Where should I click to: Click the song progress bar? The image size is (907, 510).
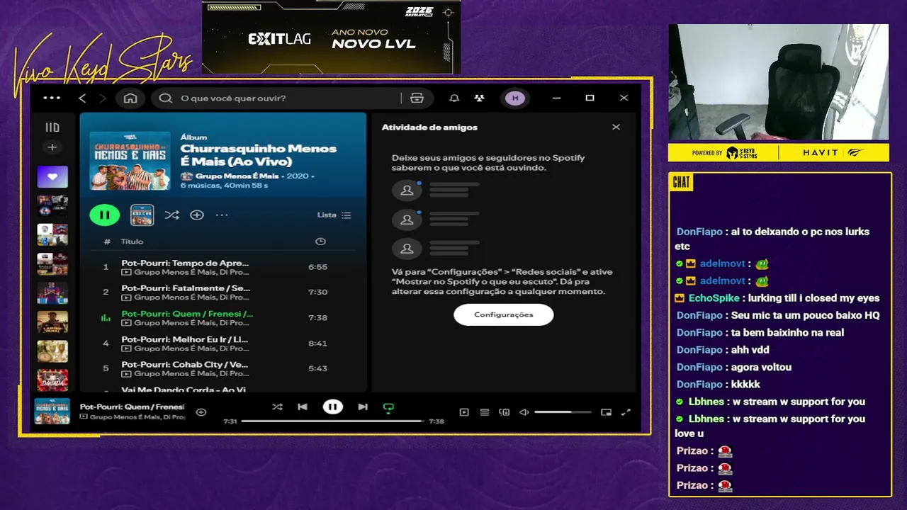[x=333, y=421]
